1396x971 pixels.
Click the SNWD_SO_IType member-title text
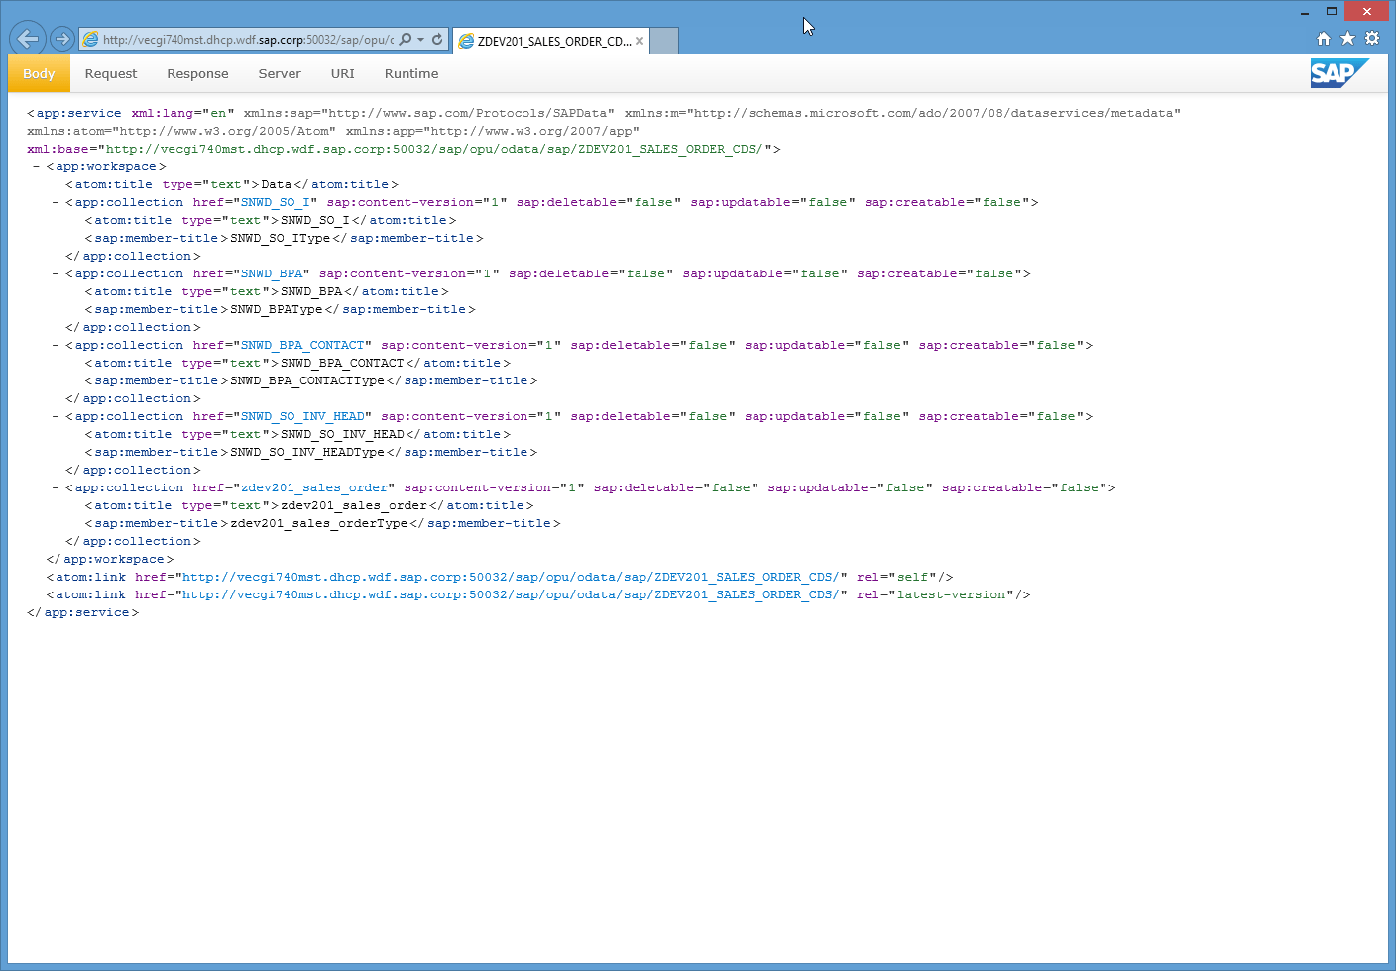coord(281,238)
